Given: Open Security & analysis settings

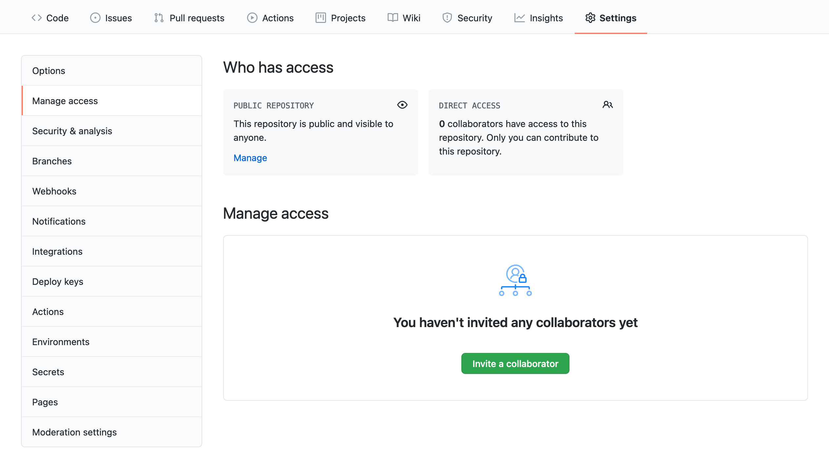Looking at the screenshot, I should point(72,131).
